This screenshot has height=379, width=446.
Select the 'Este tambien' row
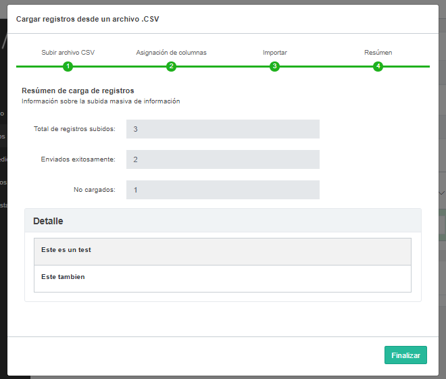point(222,278)
